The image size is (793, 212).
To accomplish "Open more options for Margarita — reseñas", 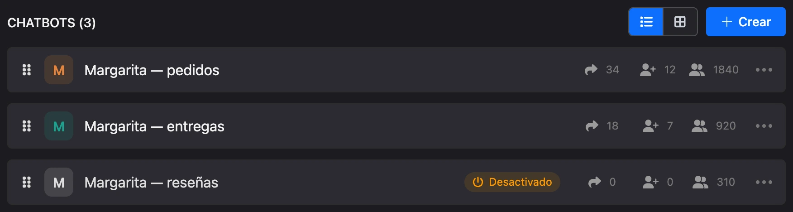I will (764, 182).
